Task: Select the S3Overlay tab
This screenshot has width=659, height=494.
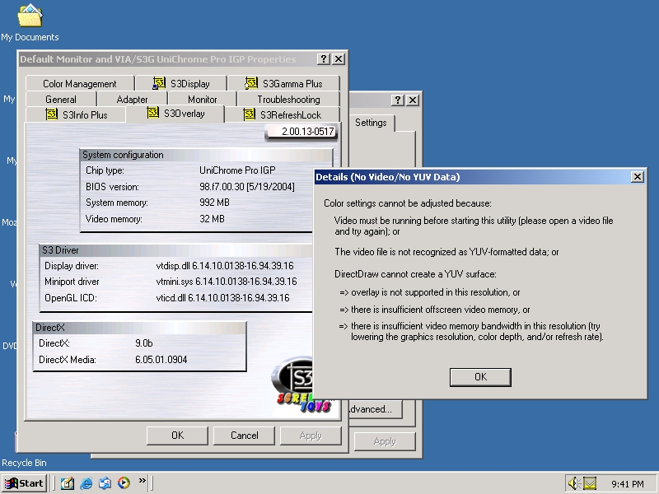Action: click(175, 114)
